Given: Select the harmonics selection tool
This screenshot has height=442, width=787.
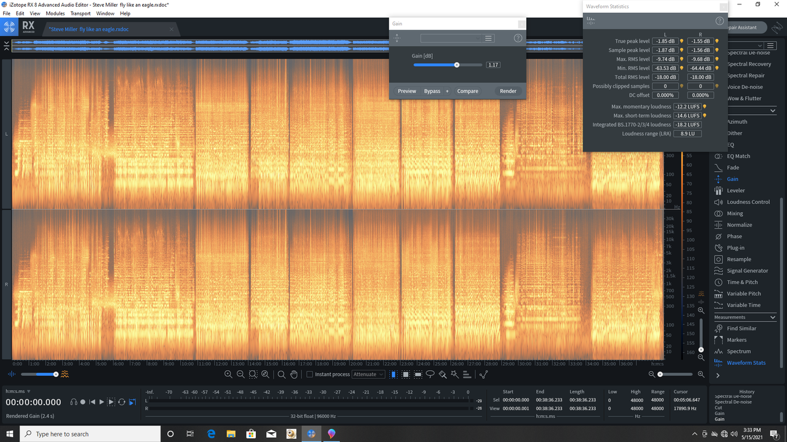Looking at the screenshot, I should (467, 374).
